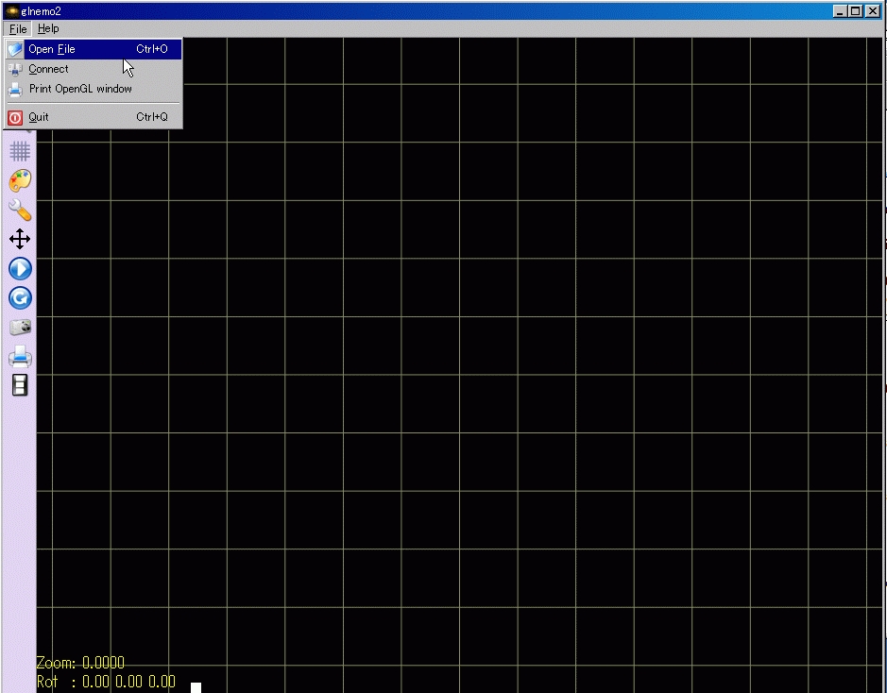Toggle the grid icon in sidebar
Viewport: 887px width, 693px height.
pos(20,151)
